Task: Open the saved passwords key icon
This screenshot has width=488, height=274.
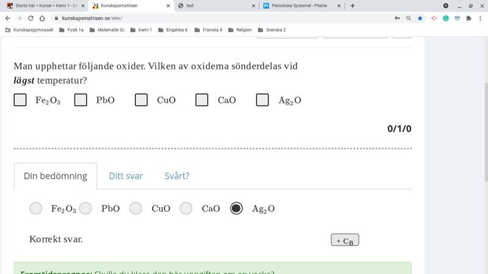Action: (x=397, y=18)
